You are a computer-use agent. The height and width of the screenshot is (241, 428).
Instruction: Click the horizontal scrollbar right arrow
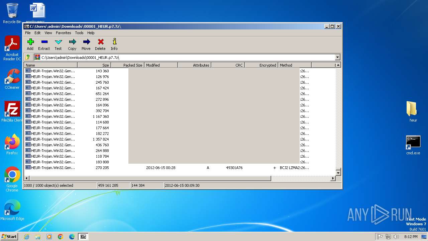click(x=333, y=178)
